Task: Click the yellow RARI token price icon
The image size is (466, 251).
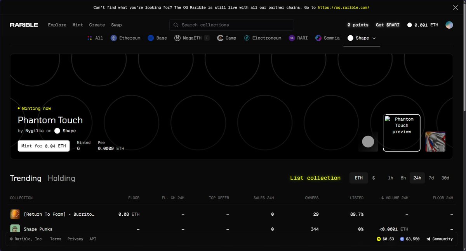Action: pos(378,239)
